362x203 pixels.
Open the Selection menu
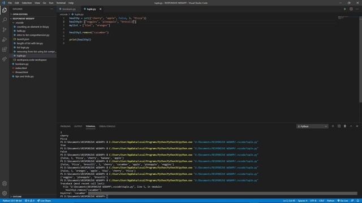coord(27,3)
